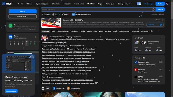173x97 pixels.
Task: Open news category settings gear icon
Action: point(152,32)
